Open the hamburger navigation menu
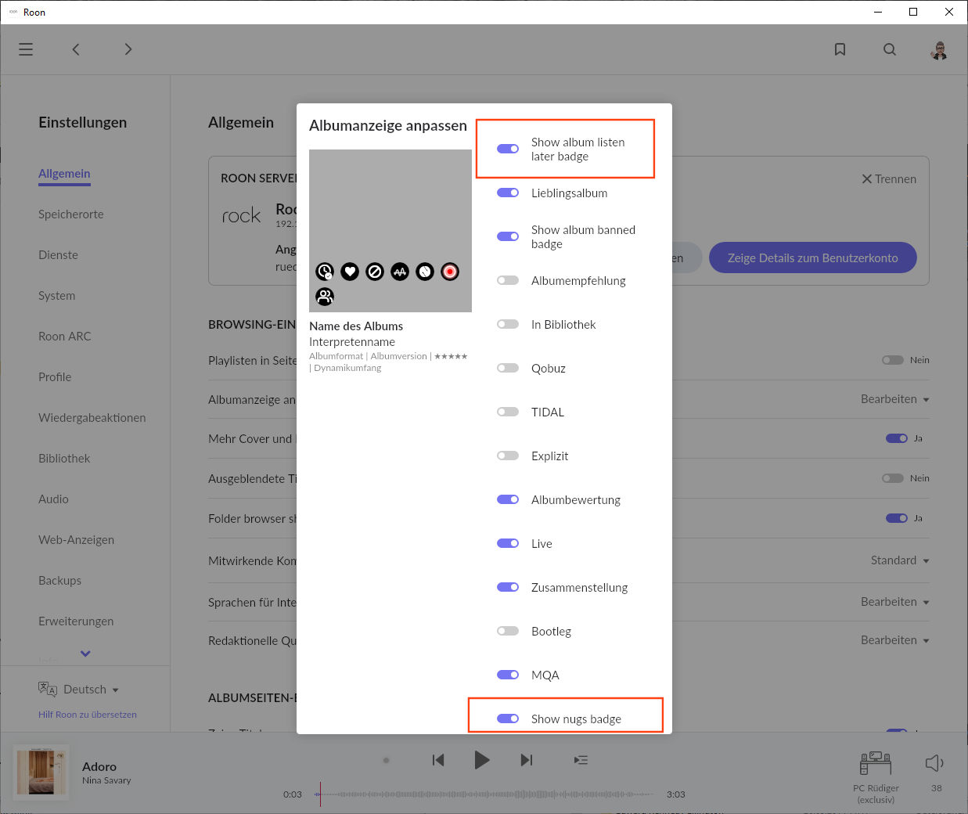Viewport: 968px width, 814px height. pos(26,49)
